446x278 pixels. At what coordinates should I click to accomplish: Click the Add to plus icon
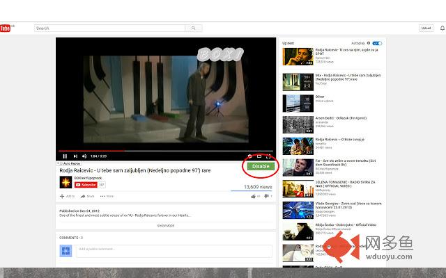(62, 196)
